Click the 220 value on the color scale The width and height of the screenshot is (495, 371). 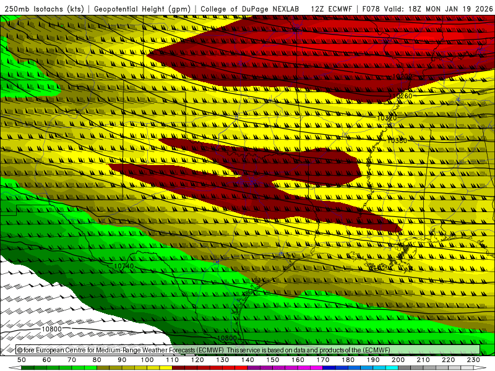click(x=448, y=360)
